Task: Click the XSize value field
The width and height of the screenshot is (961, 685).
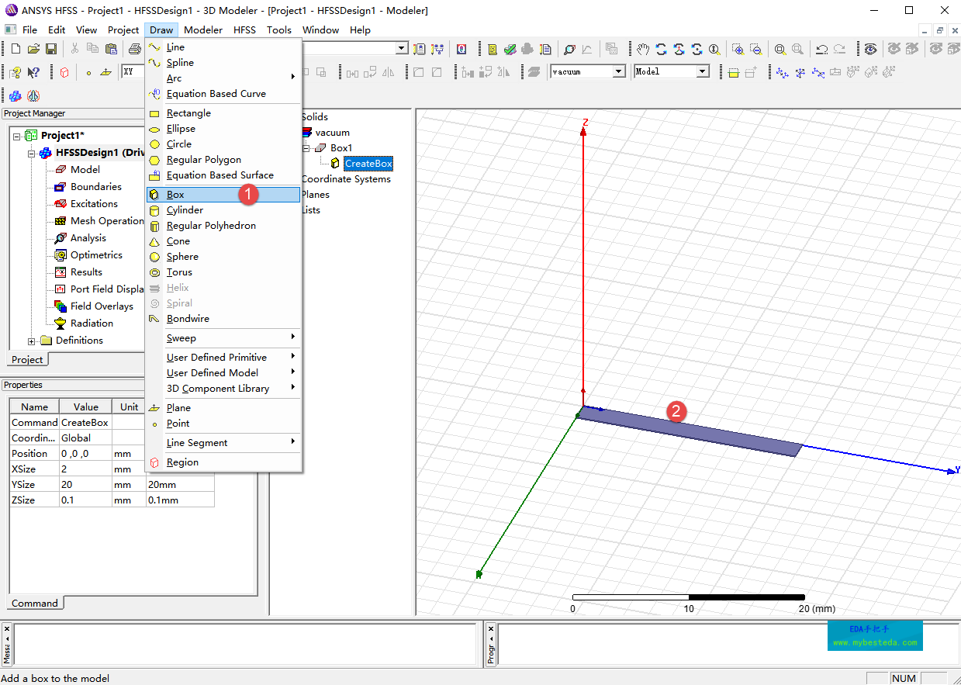Action: coord(85,469)
